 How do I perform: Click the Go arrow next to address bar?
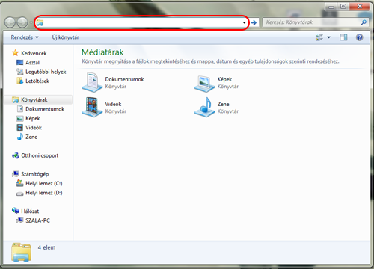(x=254, y=23)
